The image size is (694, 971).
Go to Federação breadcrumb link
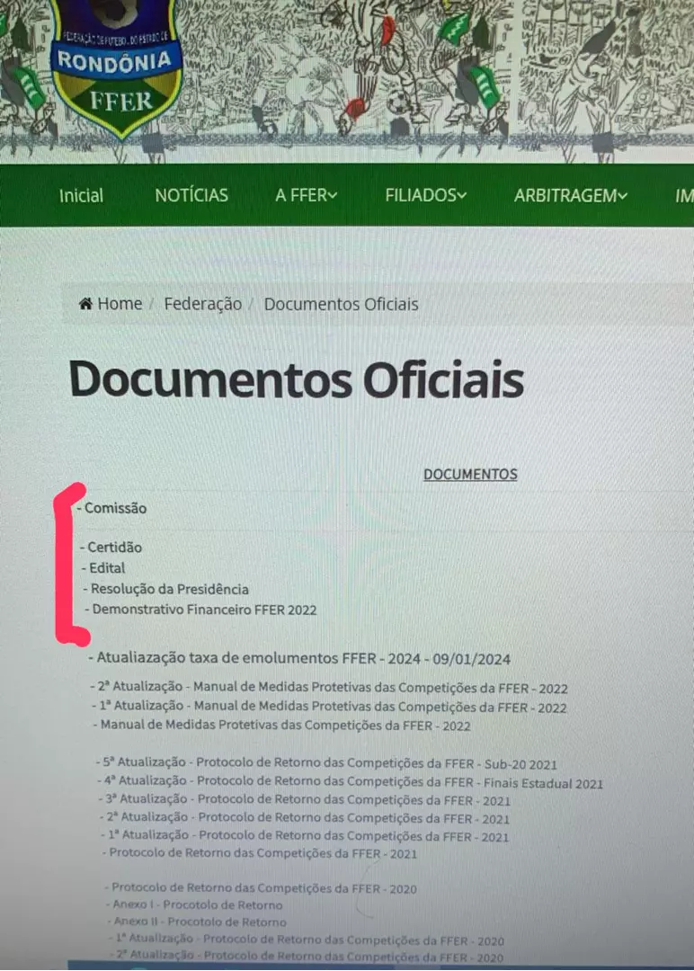click(x=202, y=304)
